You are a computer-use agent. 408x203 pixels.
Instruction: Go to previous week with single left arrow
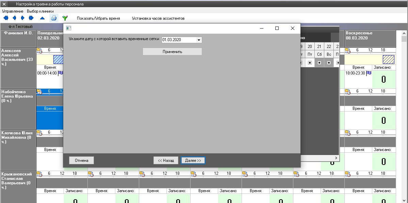(x=14, y=18)
